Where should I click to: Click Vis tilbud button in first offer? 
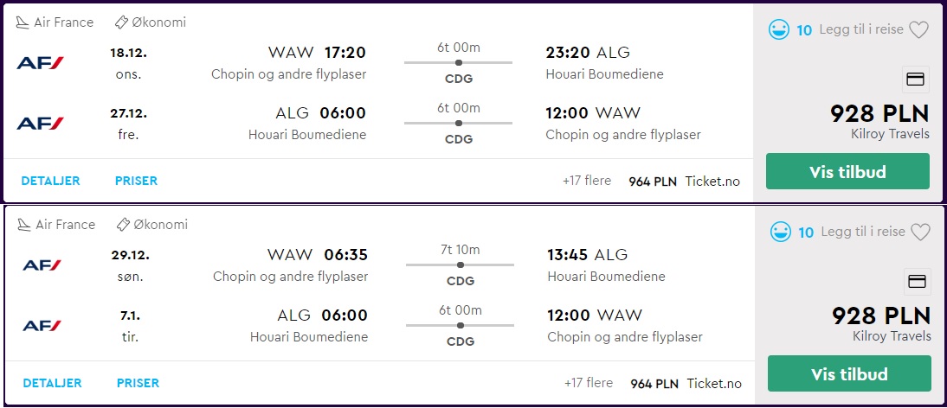point(847,172)
